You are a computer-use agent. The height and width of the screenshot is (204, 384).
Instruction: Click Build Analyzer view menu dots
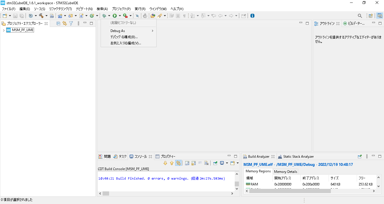tap(367, 156)
